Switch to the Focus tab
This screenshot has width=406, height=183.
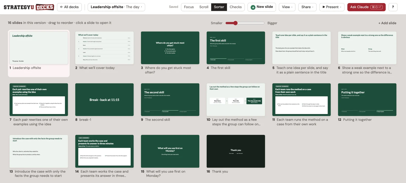point(189,7)
